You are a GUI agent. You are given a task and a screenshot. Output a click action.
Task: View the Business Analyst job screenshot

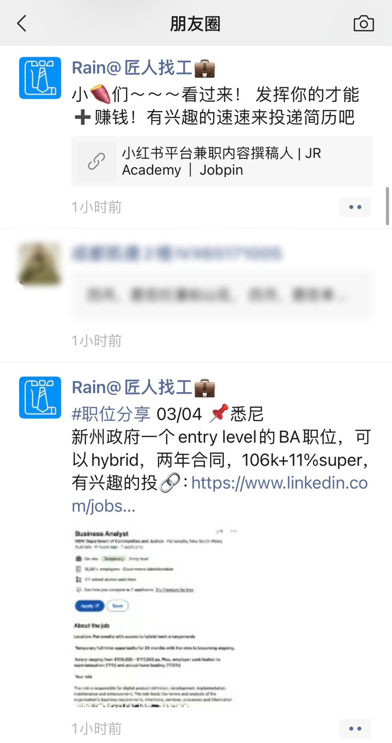tap(155, 617)
